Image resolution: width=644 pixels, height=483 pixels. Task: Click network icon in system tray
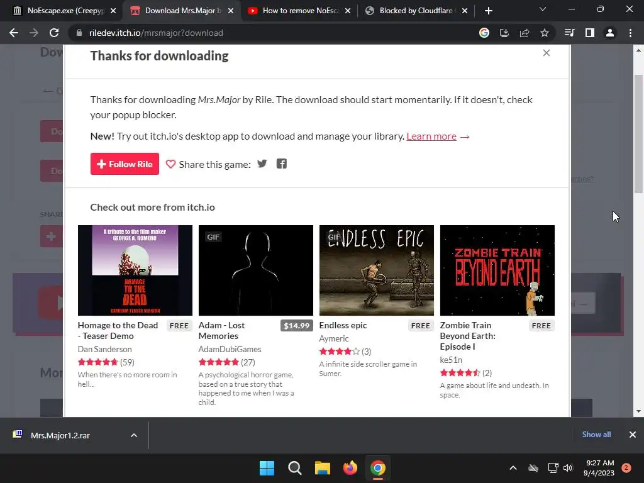point(553,468)
